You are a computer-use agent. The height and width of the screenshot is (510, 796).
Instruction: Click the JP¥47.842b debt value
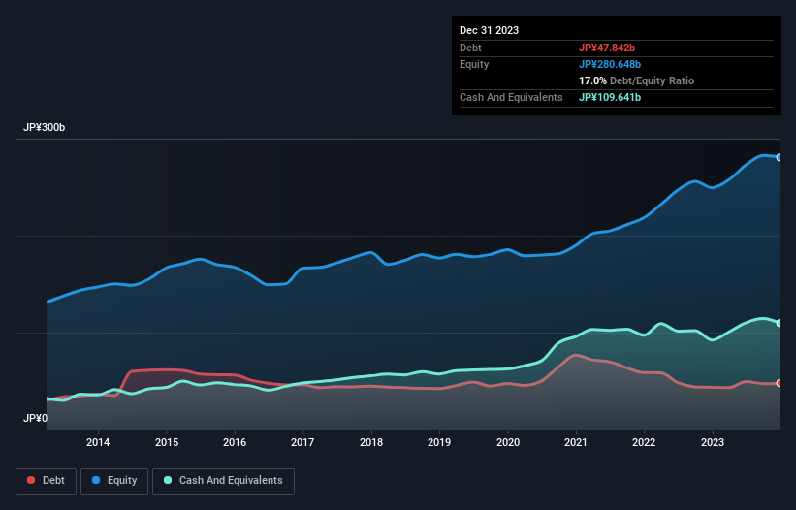(607, 48)
